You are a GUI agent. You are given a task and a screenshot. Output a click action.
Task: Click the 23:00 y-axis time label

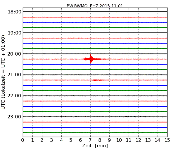pyautogui.click(x=14, y=117)
